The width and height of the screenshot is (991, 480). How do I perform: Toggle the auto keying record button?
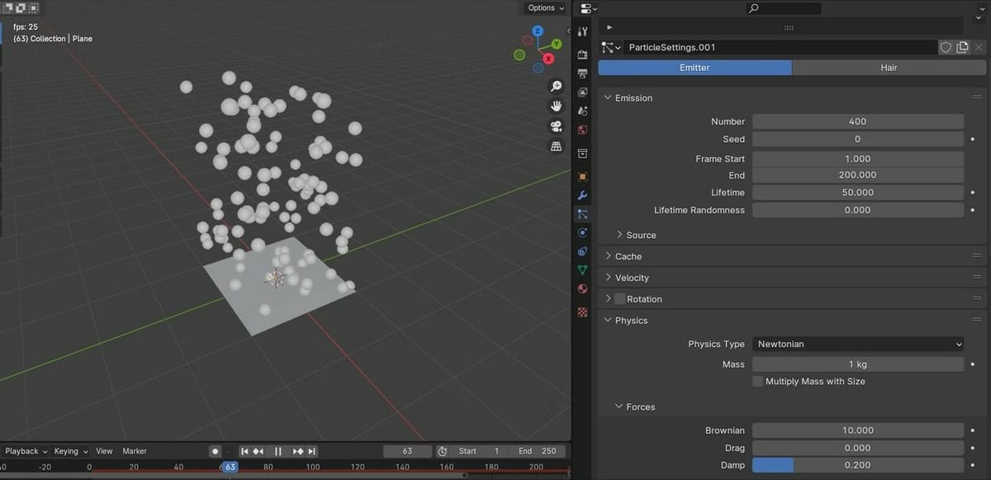click(215, 451)
